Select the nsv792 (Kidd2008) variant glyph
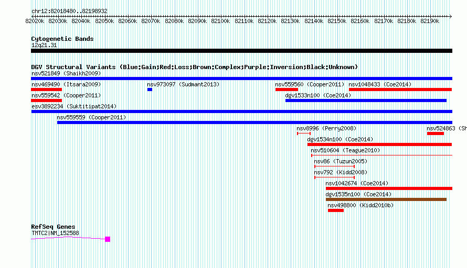 click(334, 177)
